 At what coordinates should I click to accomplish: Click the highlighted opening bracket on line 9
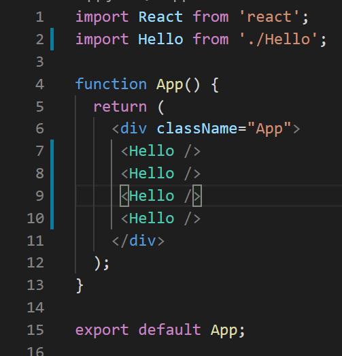(124, 196)
